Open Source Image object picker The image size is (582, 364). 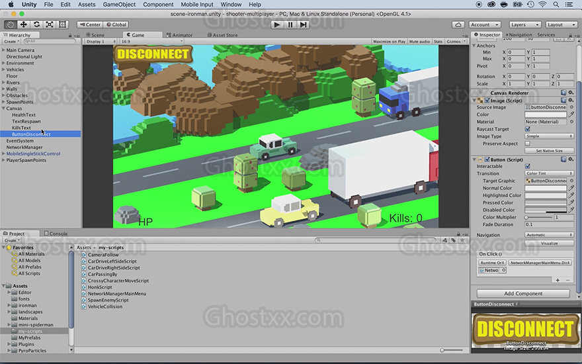coord(571,107)
